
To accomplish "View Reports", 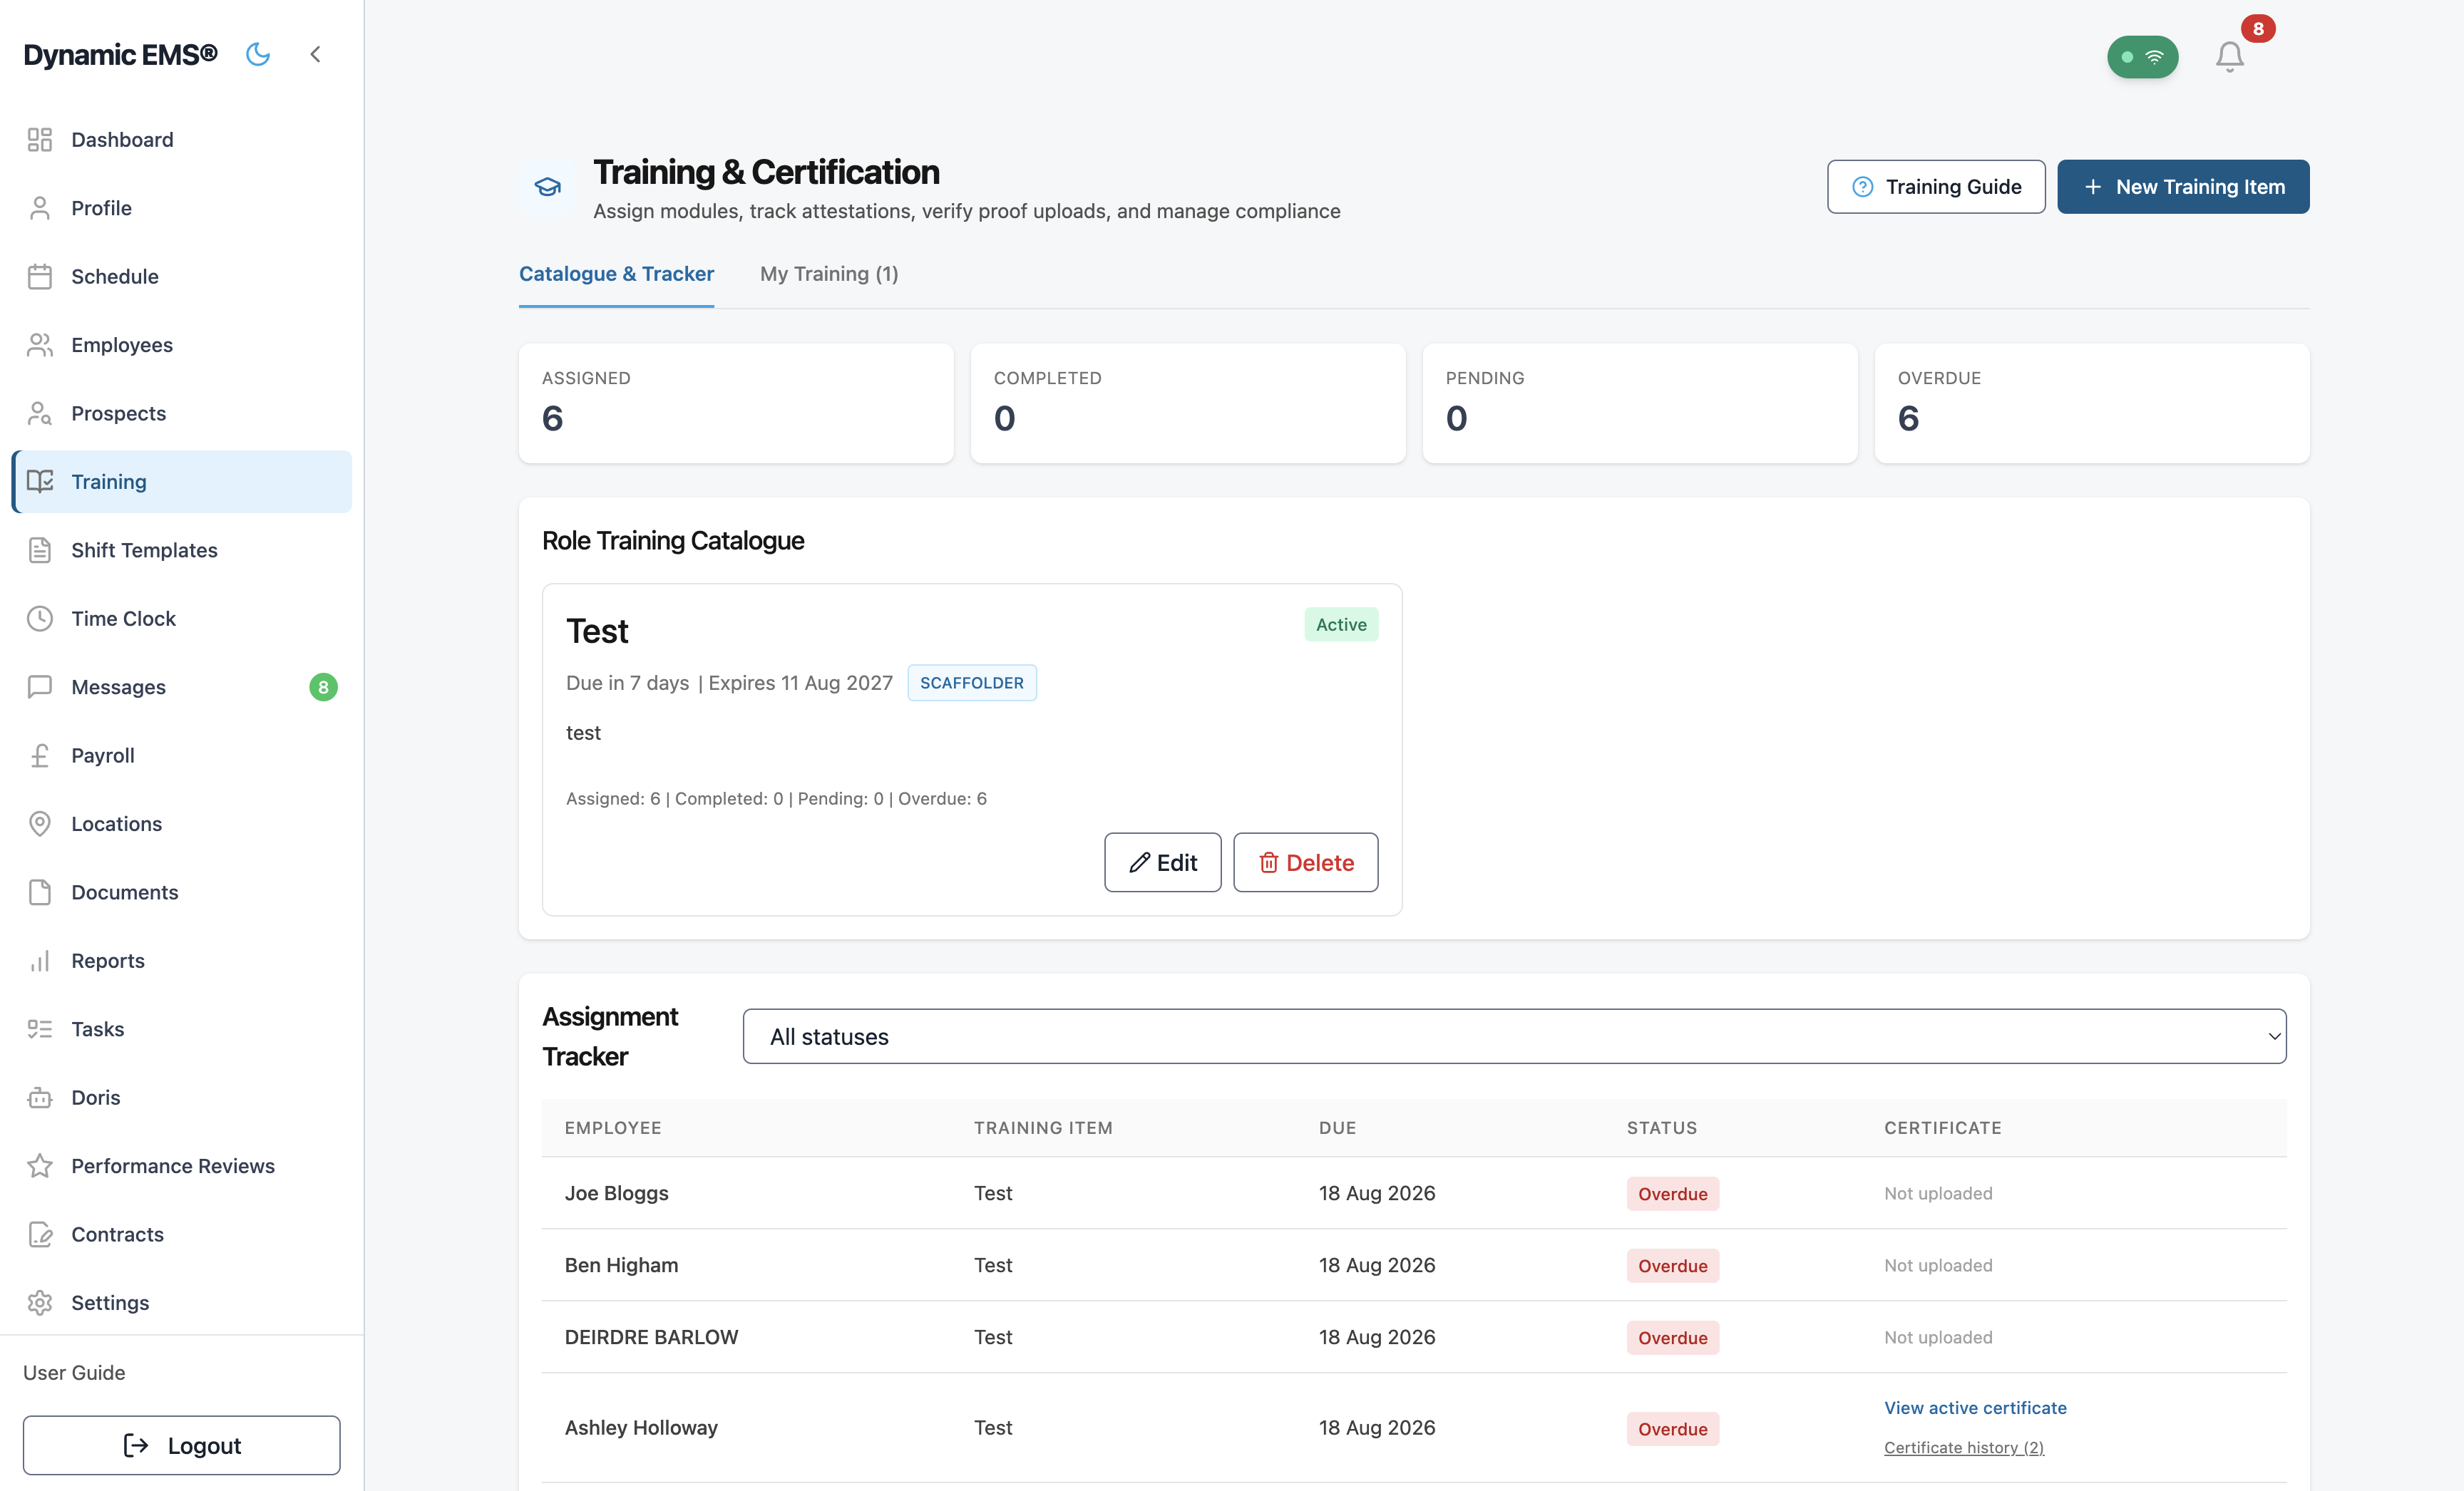I will tap(181, 961).
